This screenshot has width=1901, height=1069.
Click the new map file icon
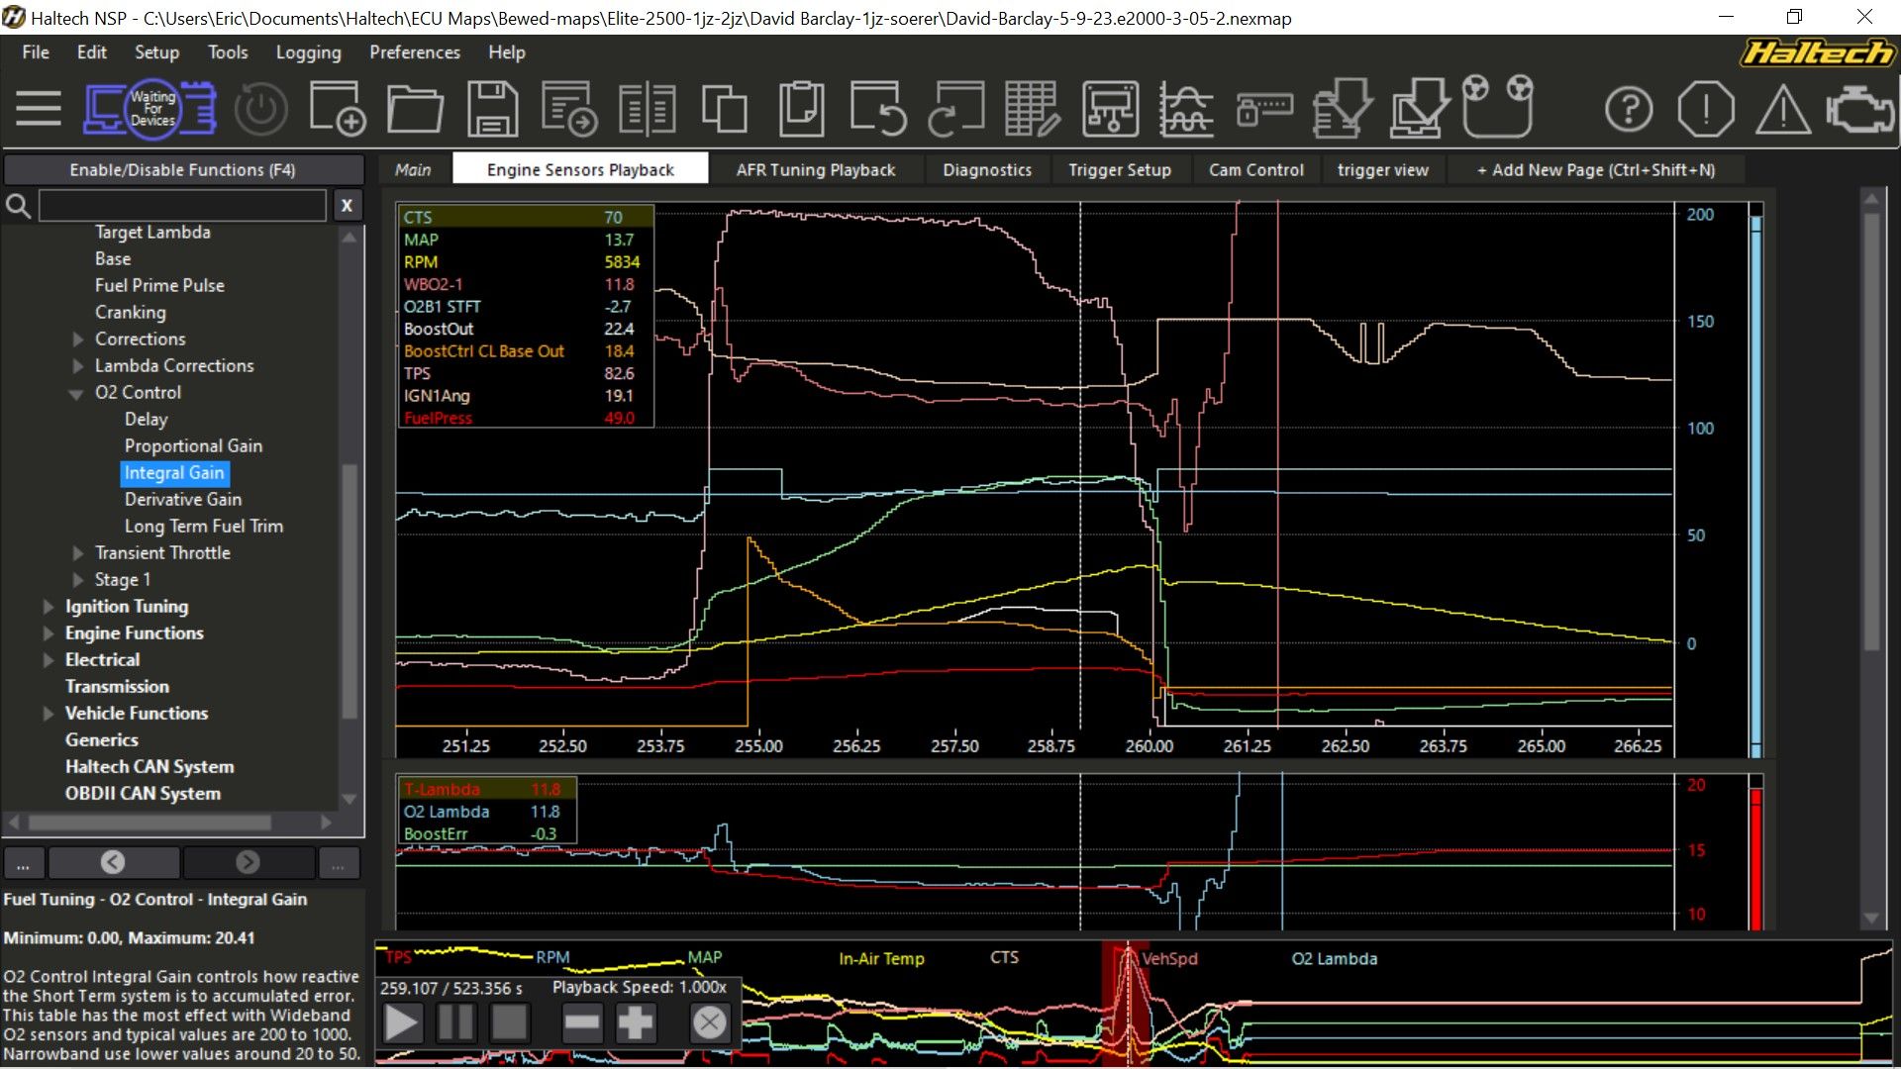click(x=337, y=109)
